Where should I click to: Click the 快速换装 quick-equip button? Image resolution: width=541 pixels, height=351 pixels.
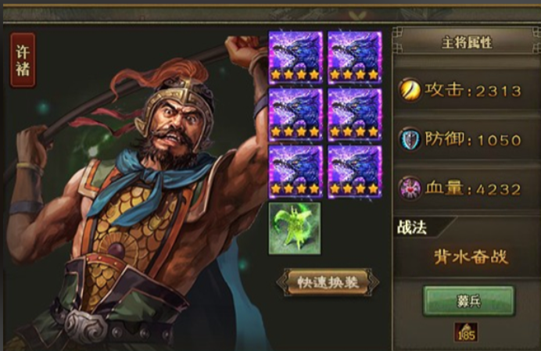tap(328, 282)
